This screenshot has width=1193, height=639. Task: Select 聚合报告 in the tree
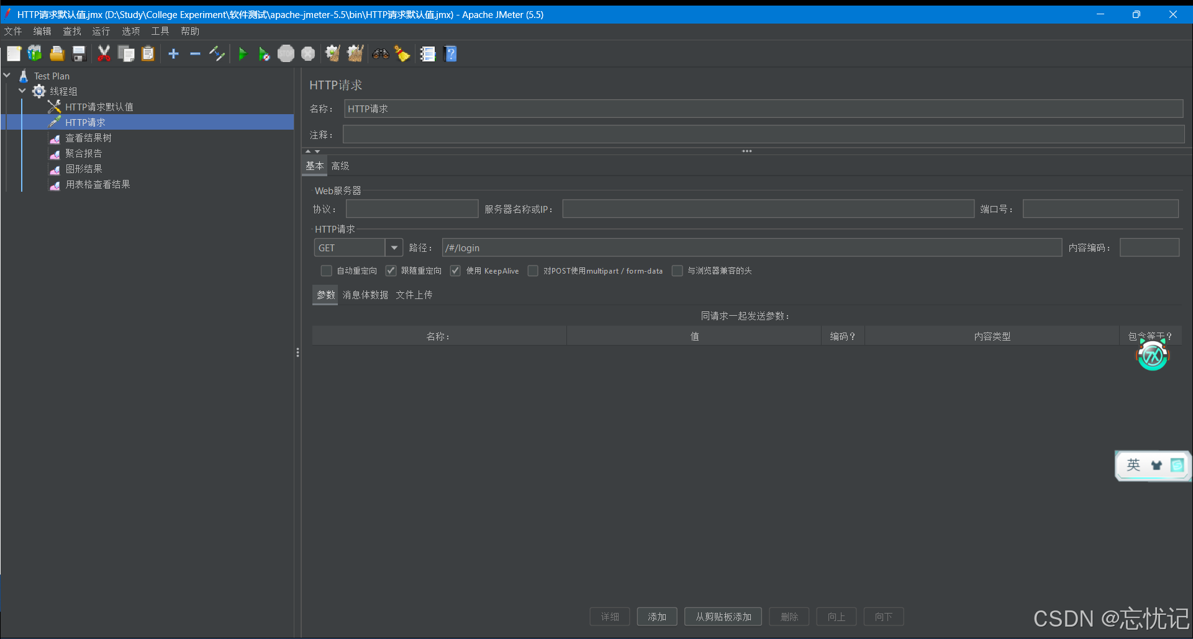pos(83,153)
